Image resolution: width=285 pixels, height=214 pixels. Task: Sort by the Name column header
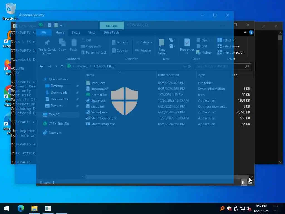120,75
